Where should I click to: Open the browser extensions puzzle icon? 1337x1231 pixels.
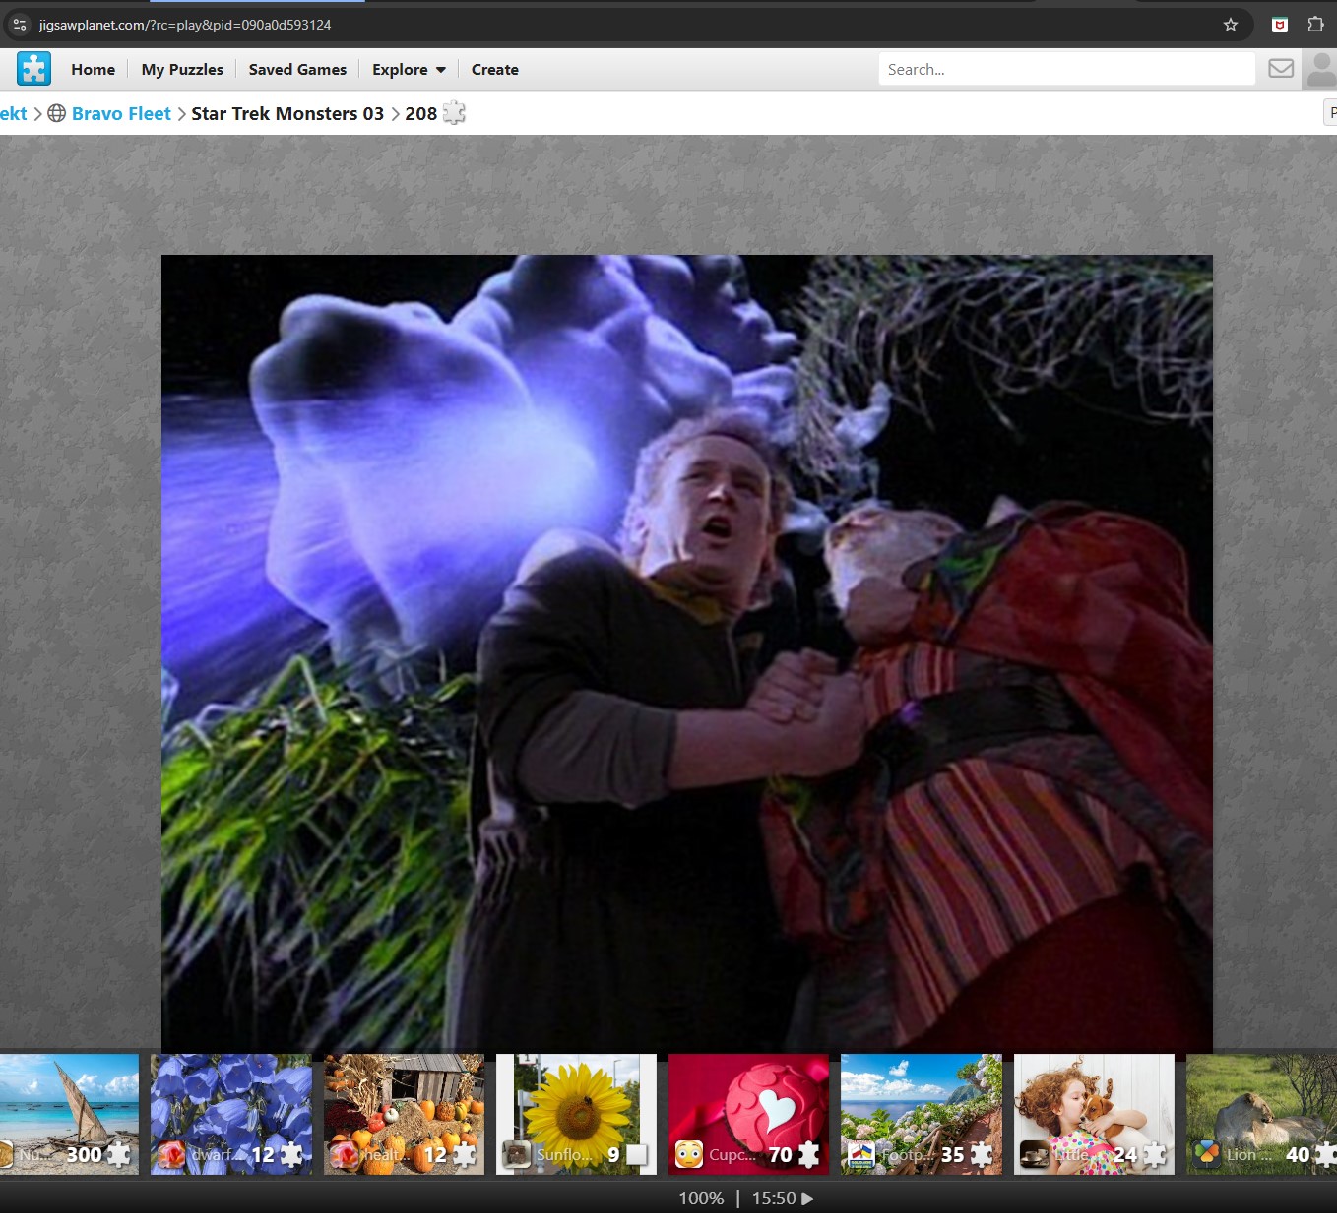tap(1315, 25)
